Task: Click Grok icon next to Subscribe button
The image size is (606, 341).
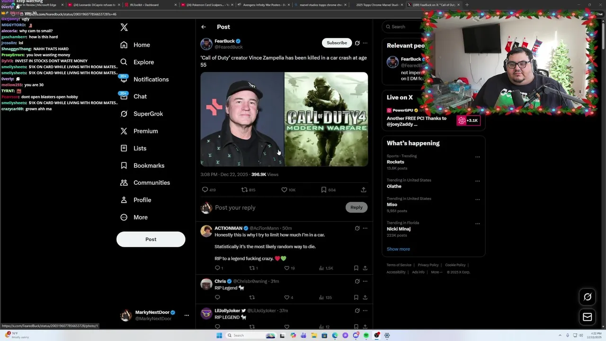Action: point(357,43)
